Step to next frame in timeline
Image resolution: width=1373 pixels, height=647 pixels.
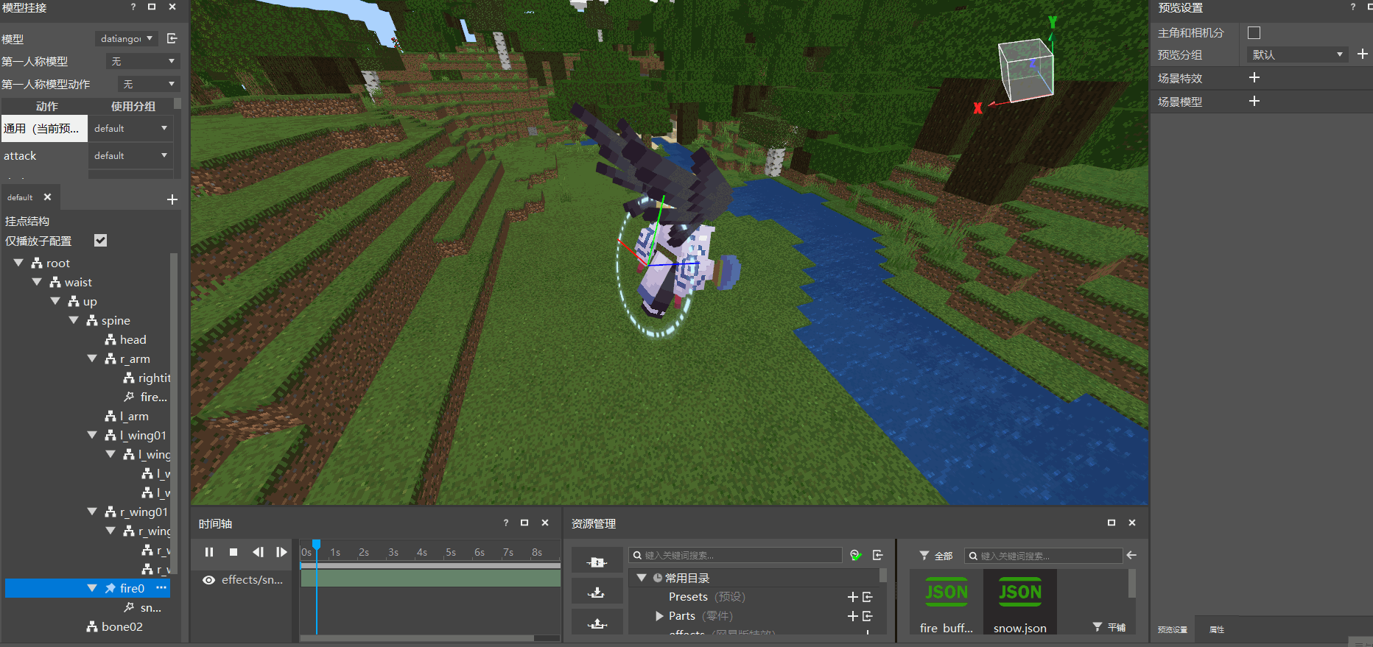pos(281,552)
